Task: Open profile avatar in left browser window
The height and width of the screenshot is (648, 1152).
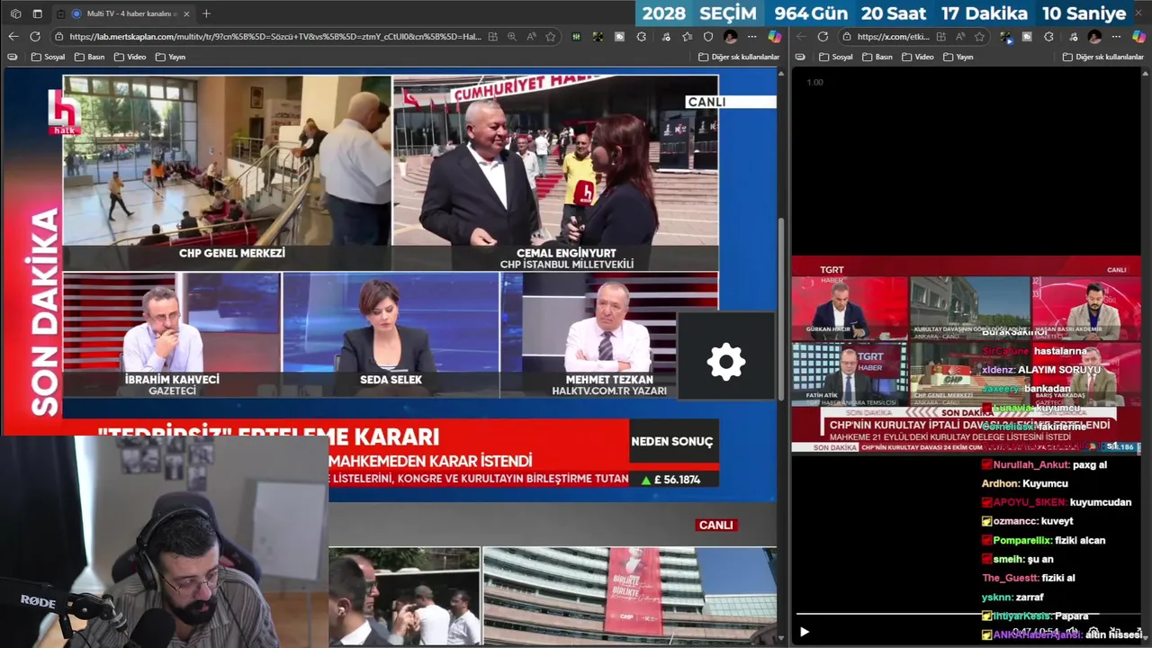Action: coord(730,37)
